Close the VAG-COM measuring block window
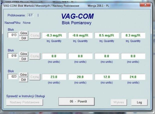155x114 pixels. pos(145,4)
